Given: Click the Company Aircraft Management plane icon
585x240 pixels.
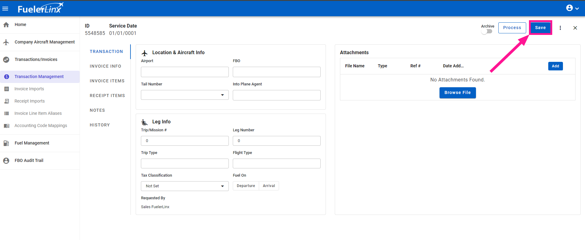Looking at the screenshot, I should pyautogui.click(x=6, y=42).
